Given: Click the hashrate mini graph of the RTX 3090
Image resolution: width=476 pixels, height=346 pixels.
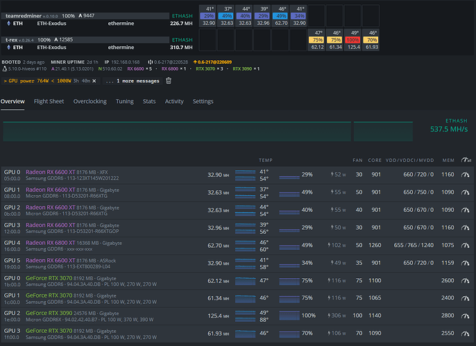Looking at the screenshot, I should tap(246, 316).
